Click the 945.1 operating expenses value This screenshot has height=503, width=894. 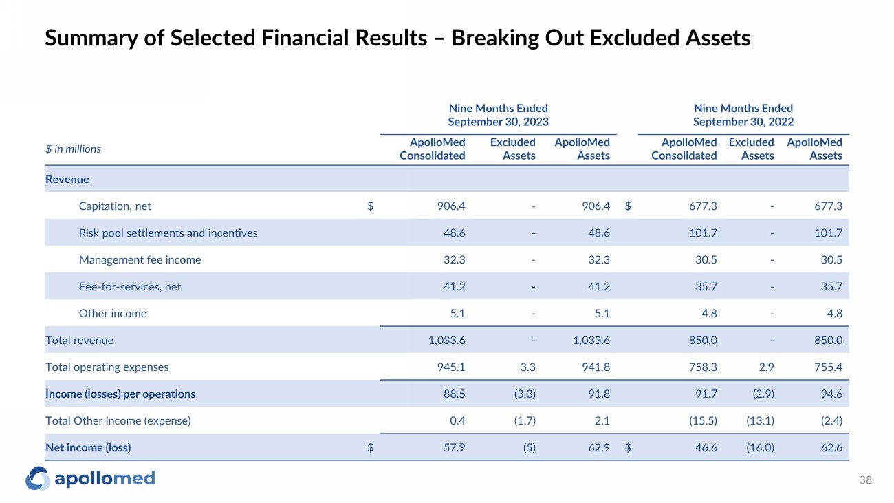(x=453, y=367)
